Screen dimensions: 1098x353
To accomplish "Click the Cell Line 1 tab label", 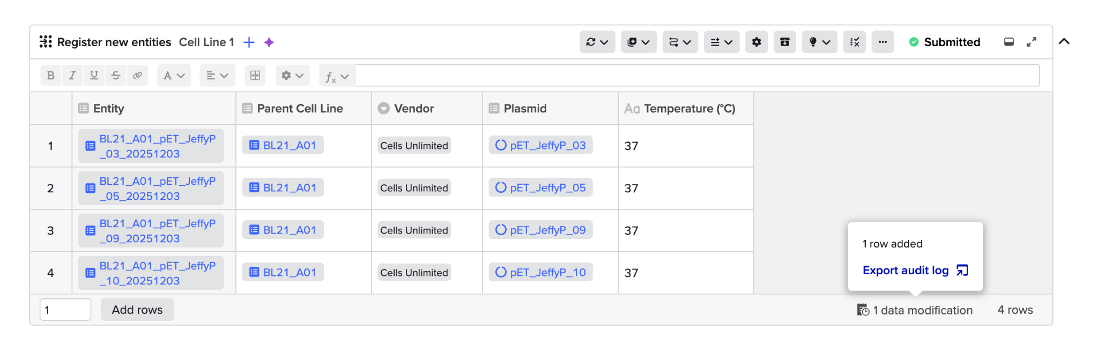I will pyautogui.click(x=206, y=42).
